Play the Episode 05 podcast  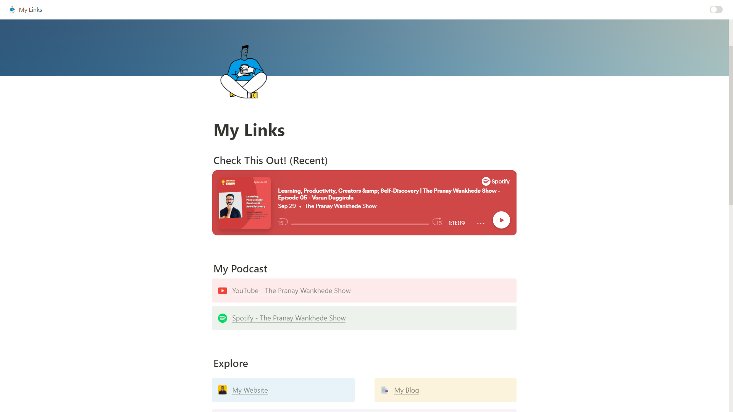click(x=501, y=220)
